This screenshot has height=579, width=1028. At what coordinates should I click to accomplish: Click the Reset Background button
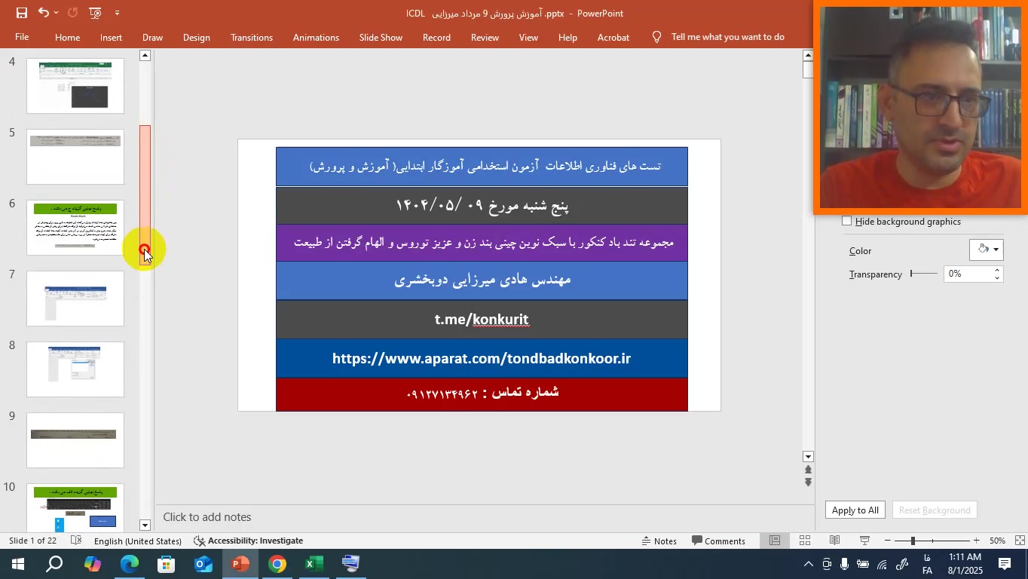935,510
